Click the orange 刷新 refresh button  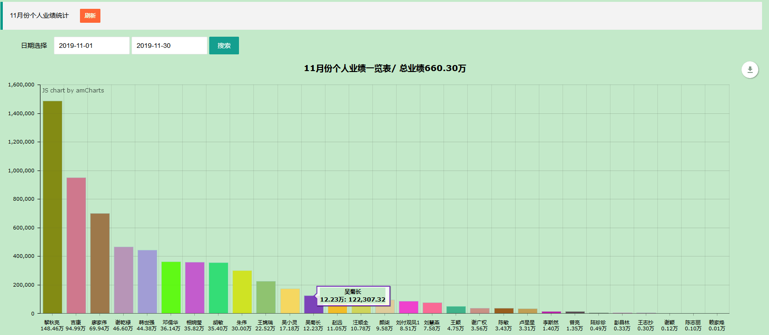point(90,16)
